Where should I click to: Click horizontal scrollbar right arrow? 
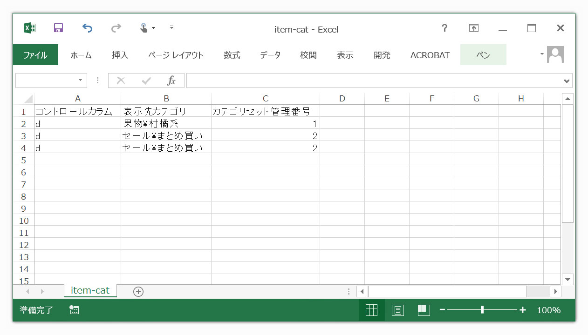[x=555, y=291]
